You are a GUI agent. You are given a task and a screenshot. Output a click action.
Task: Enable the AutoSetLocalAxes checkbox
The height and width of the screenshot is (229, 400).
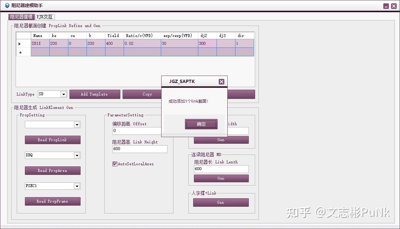click(x=115, y=164)
